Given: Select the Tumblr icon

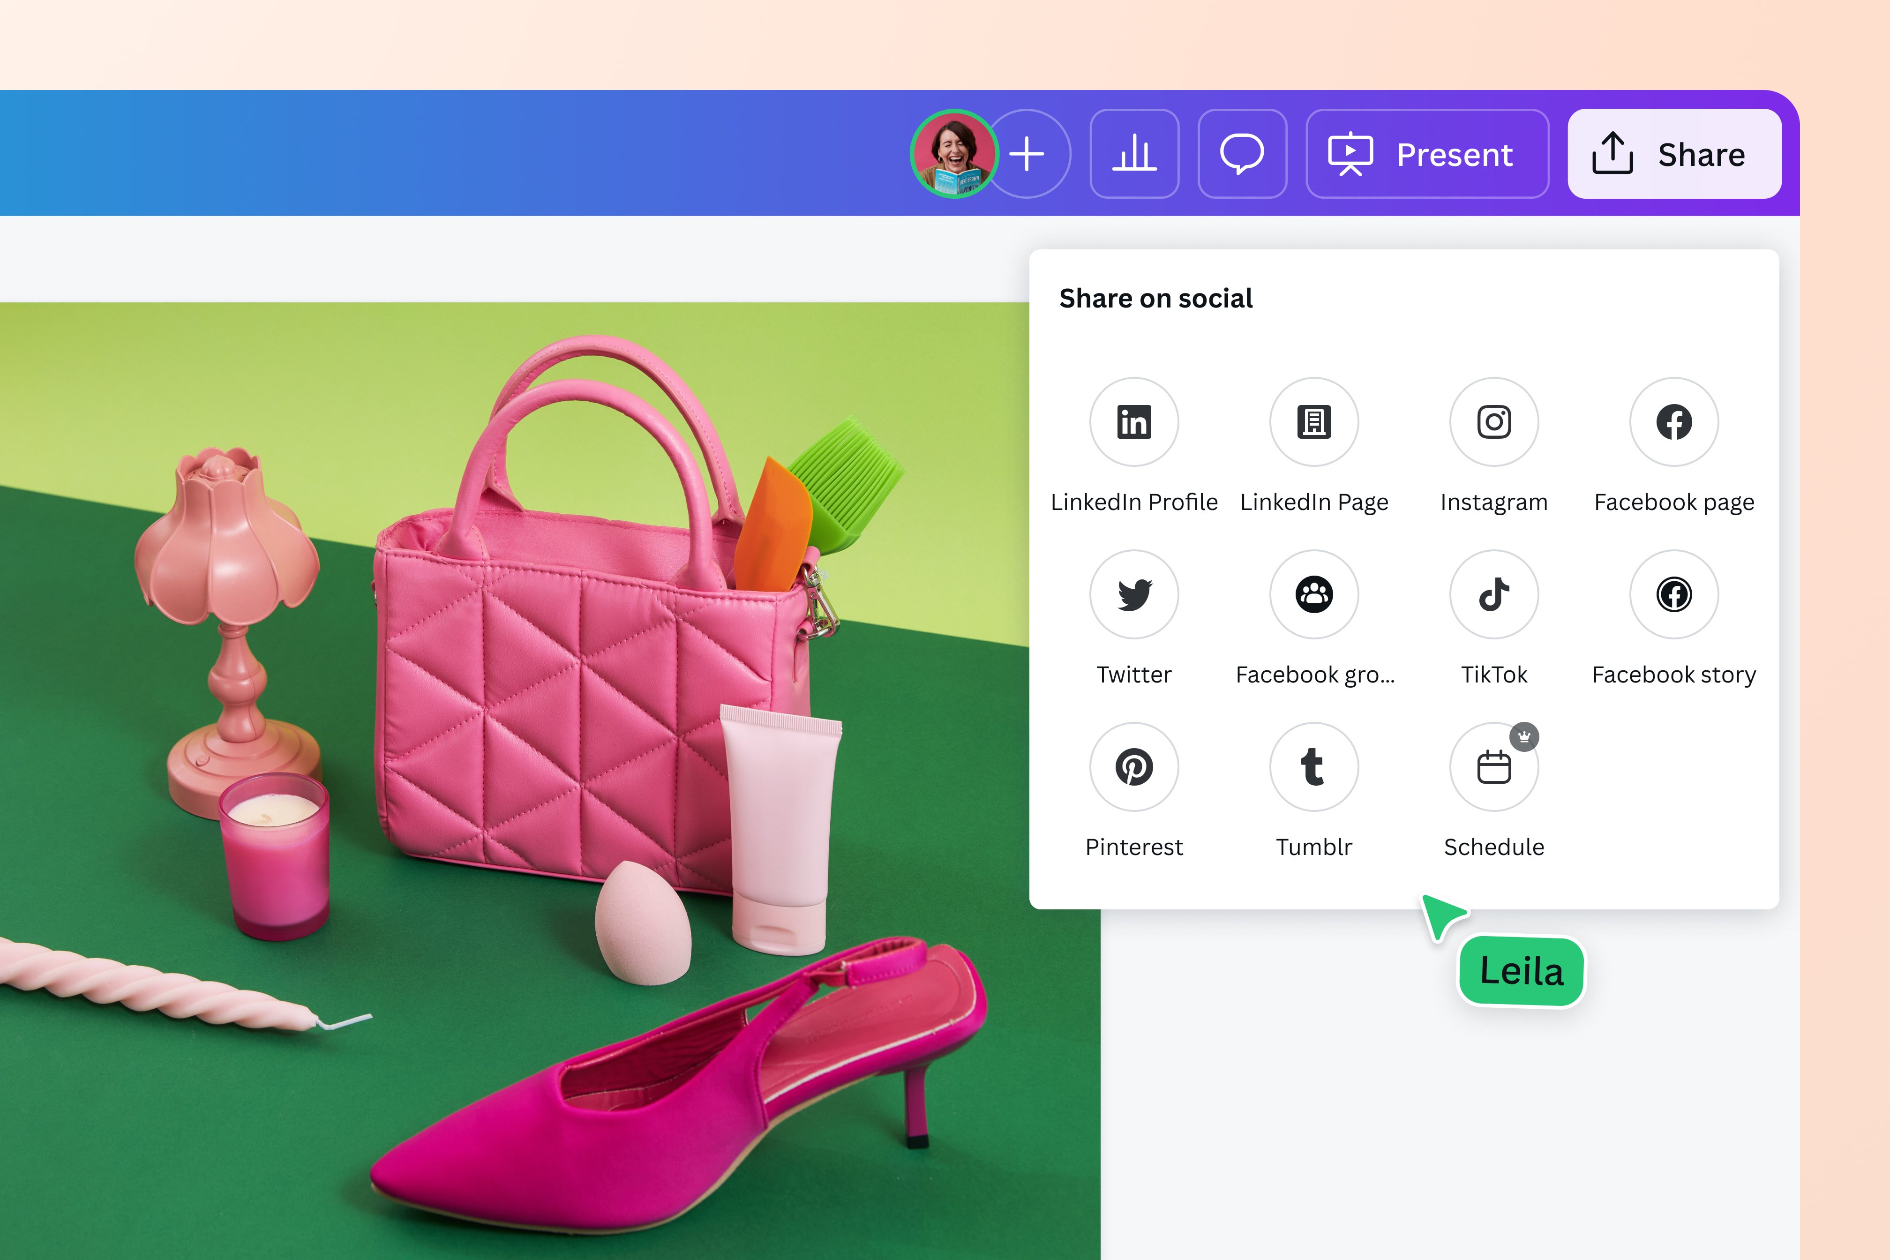Looking at the screenshot, I should pyautogui.click(x=1314, y=766).
